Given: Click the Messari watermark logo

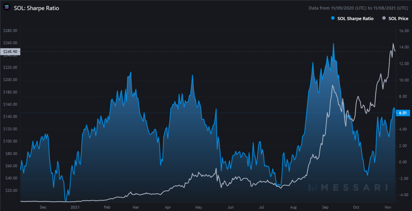Looking at the screenshot, I should [348, 187].
